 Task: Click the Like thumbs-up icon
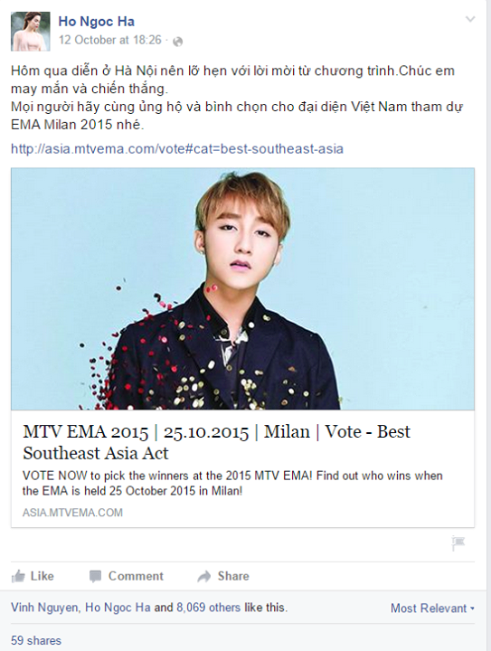[x=18, y=576]
